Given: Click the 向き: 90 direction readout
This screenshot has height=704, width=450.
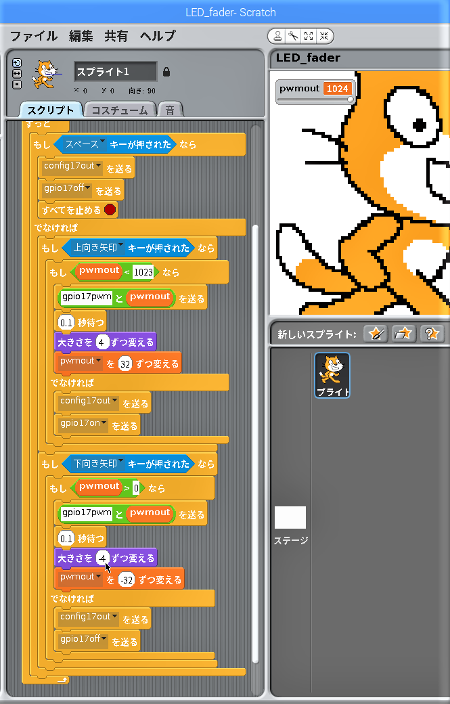Looking at the screenshot, I should coord(142,91).
